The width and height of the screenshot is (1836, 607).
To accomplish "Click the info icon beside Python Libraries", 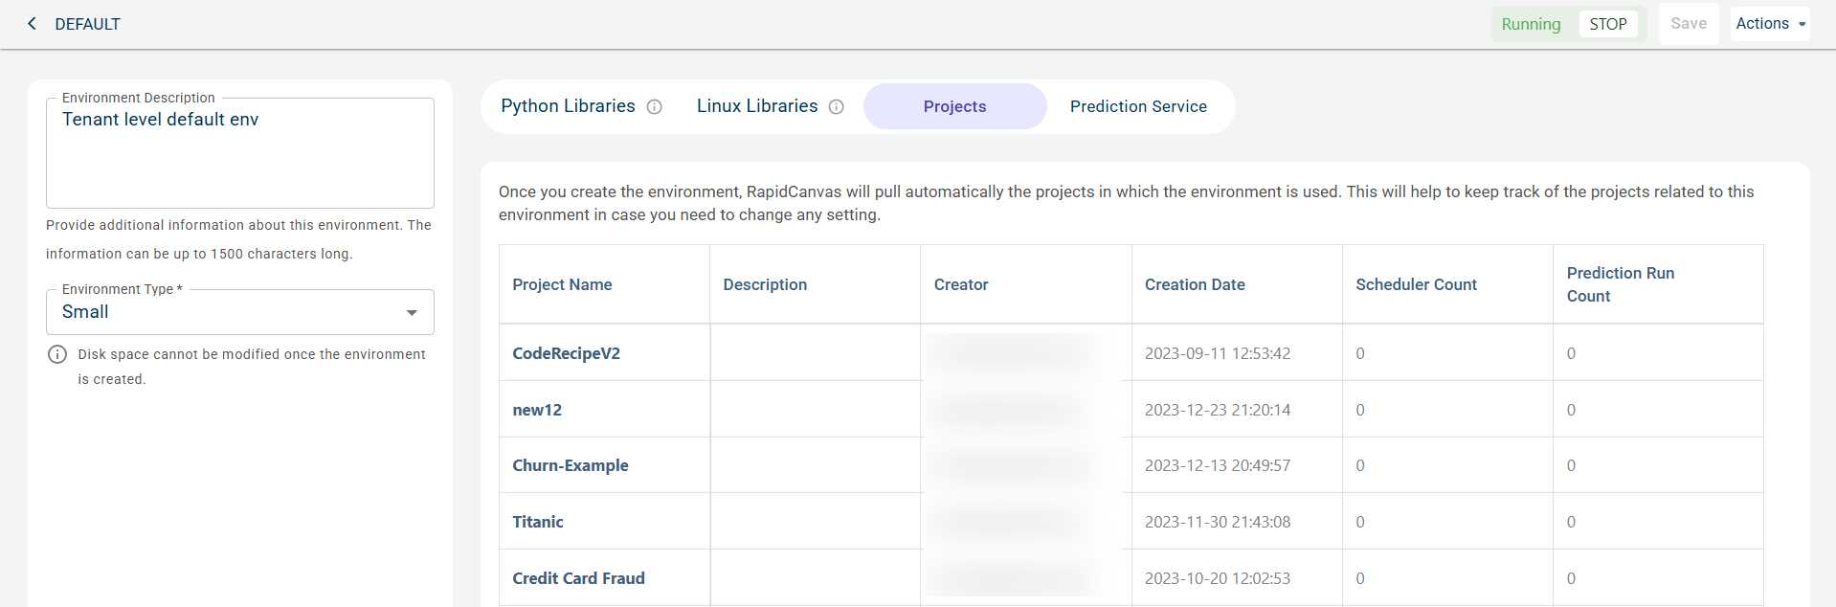I will pos(655,107).
